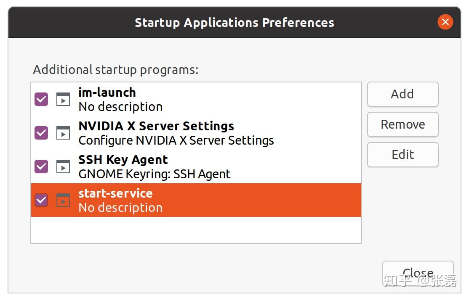Click the GNOME Keyring: SSH Agent description
The width and height of the screenshot is (469, 301).
155,174
